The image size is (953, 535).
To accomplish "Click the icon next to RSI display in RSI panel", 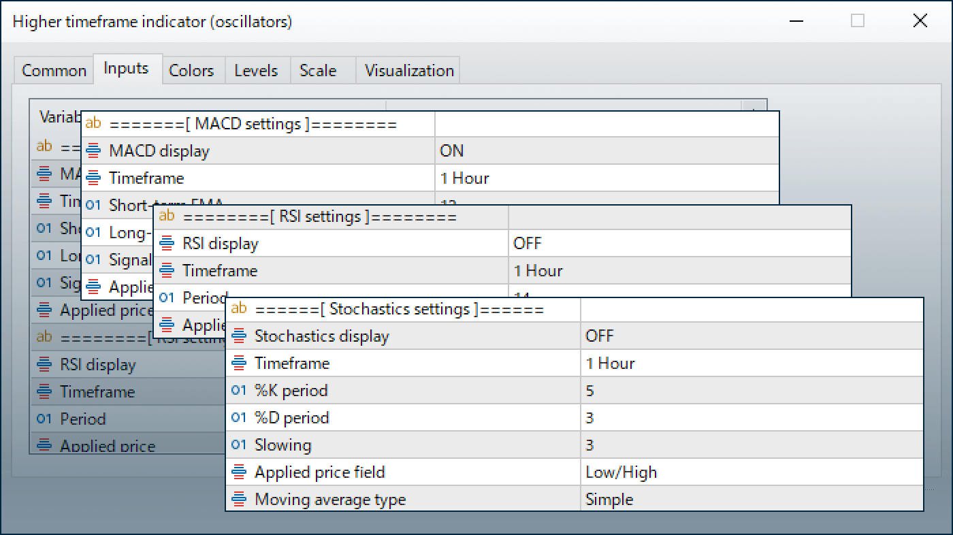I will click(x=167, y=244).
